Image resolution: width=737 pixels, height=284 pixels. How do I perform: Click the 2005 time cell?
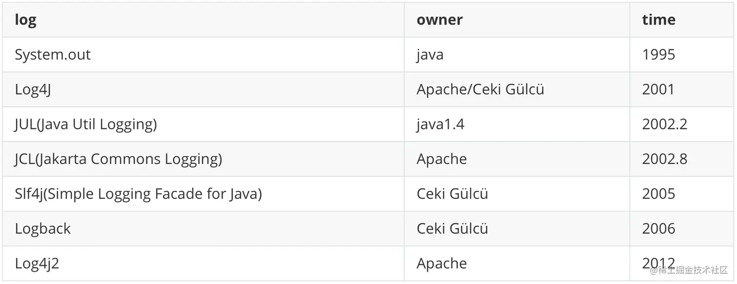click(659, 194)
